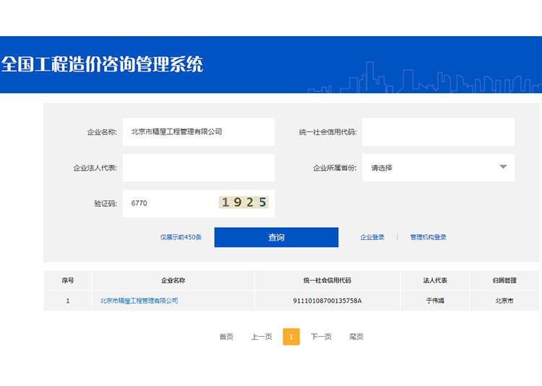Screen dimensions: 542x386
Task: Jump to 尾页 in pagination
Action: click(x=356, y=337)
